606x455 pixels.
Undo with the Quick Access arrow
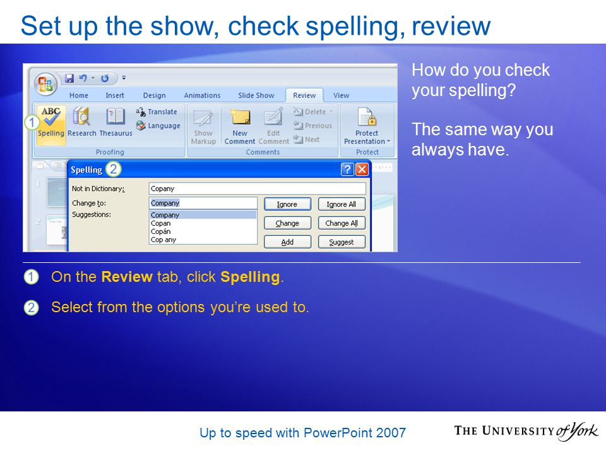(x=83, y=78)
